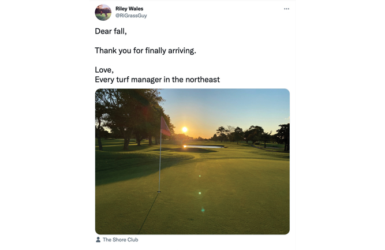Click the blue sky area of photo
The image size is (385, 250).
pyautogui.click(x=242, y=107)
